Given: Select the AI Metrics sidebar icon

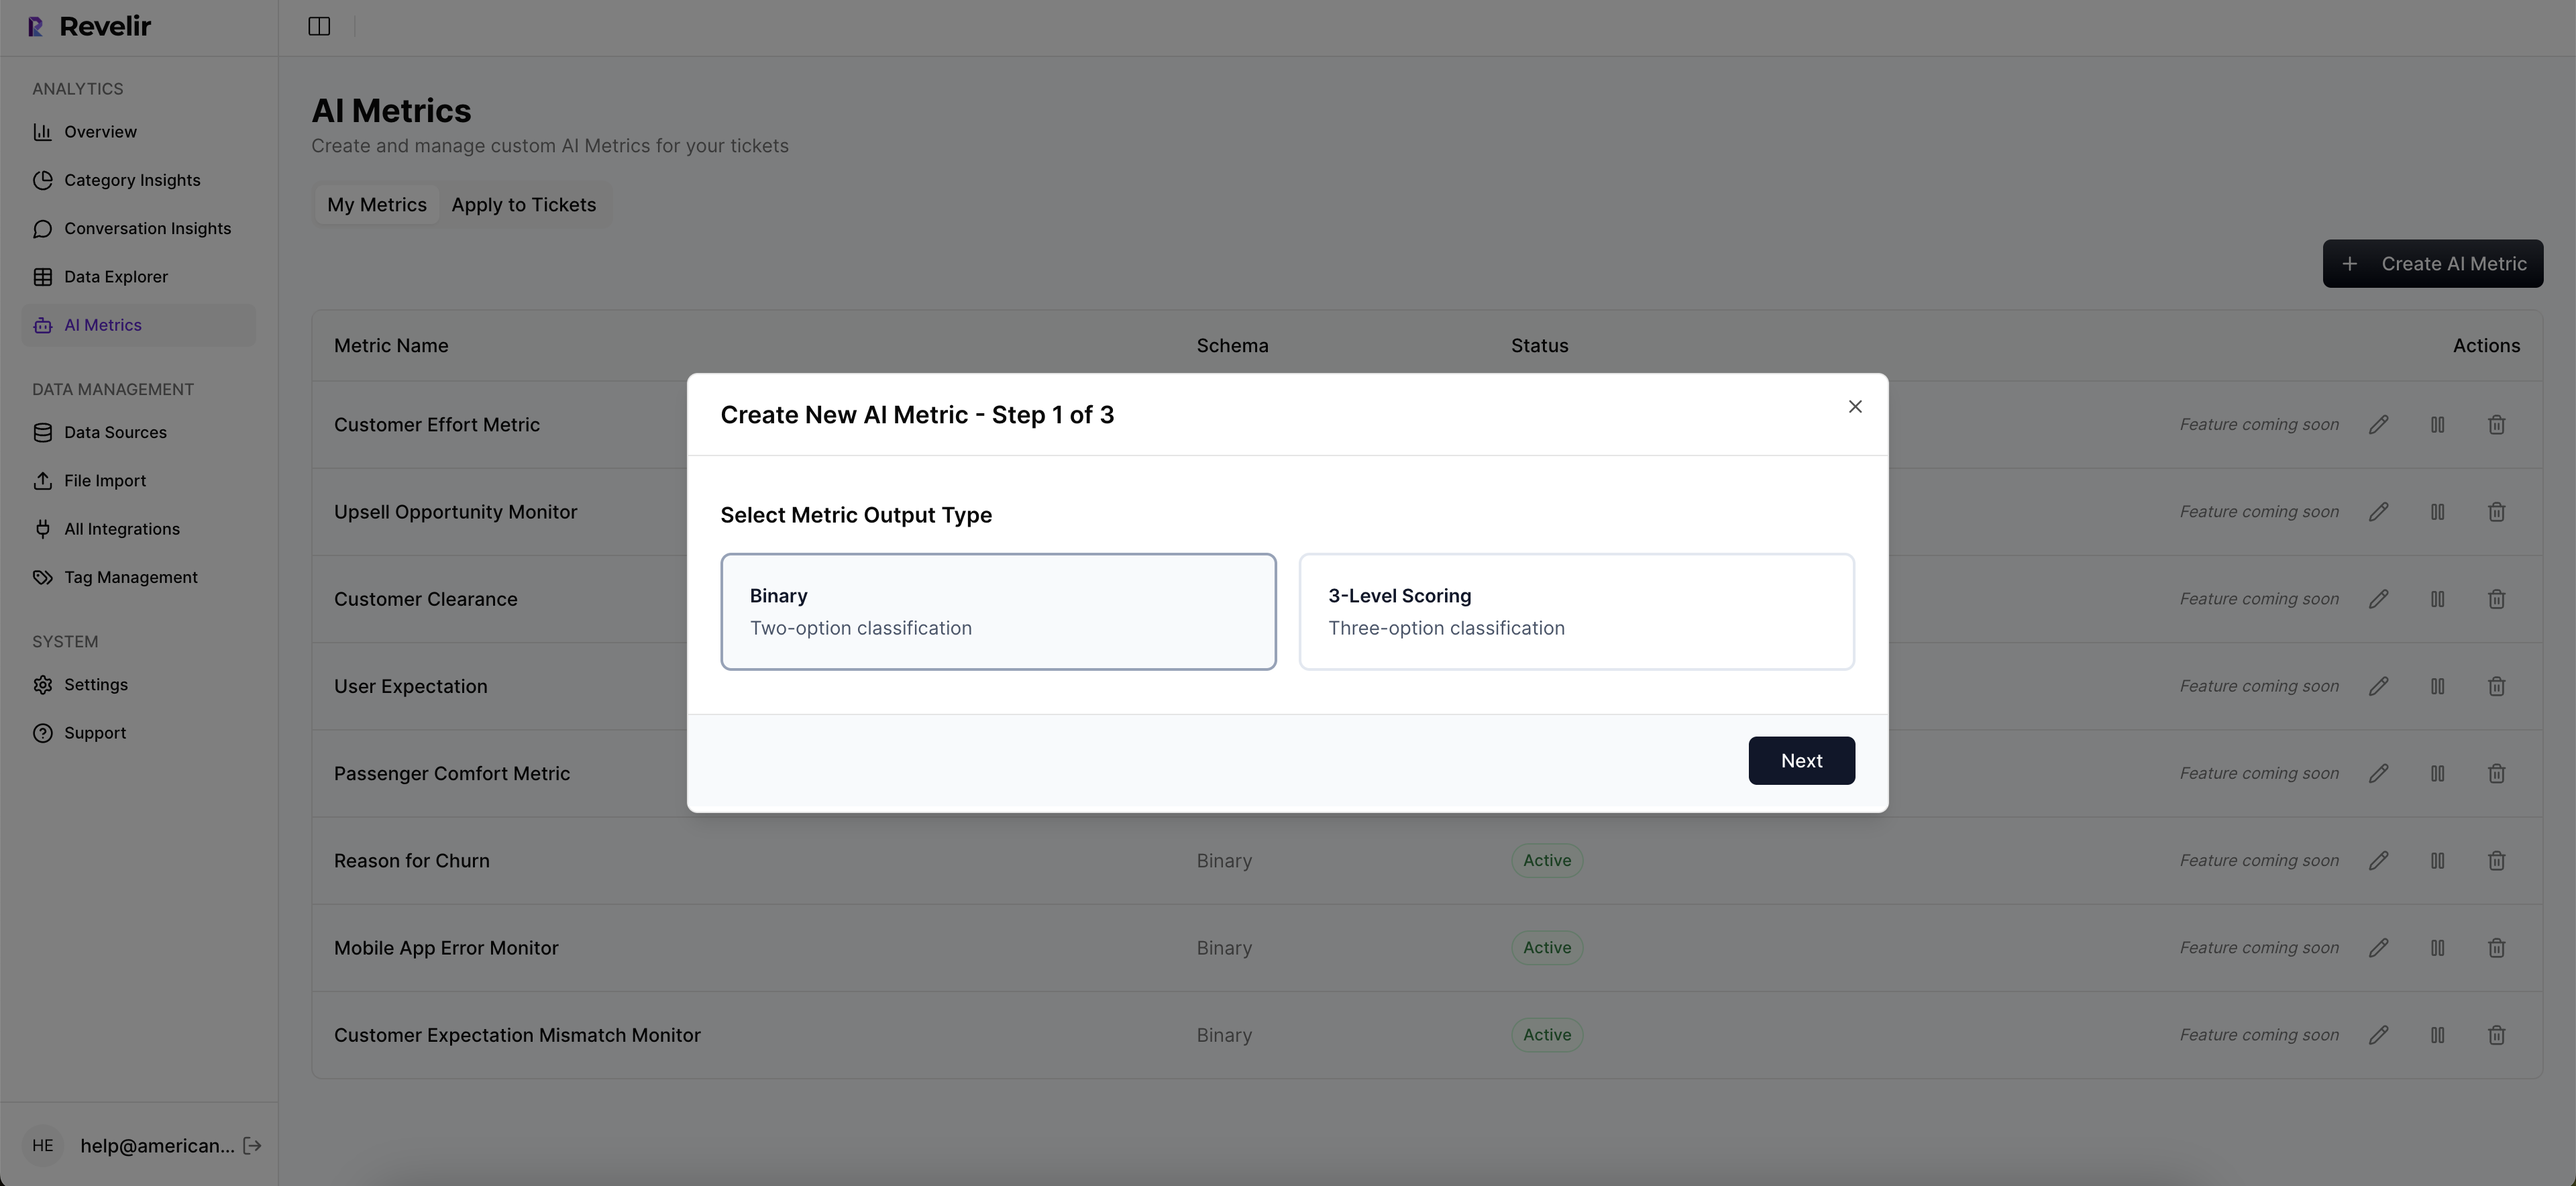Looking at the screenshot, I should pyautogui.click(x=43, y=324).
